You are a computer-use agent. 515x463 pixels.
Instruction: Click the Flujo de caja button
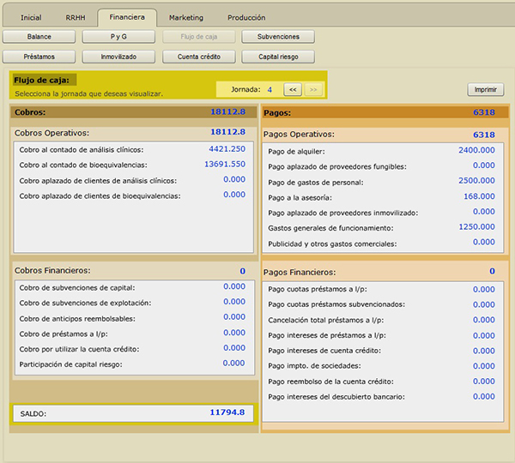(x=199, y=37)
